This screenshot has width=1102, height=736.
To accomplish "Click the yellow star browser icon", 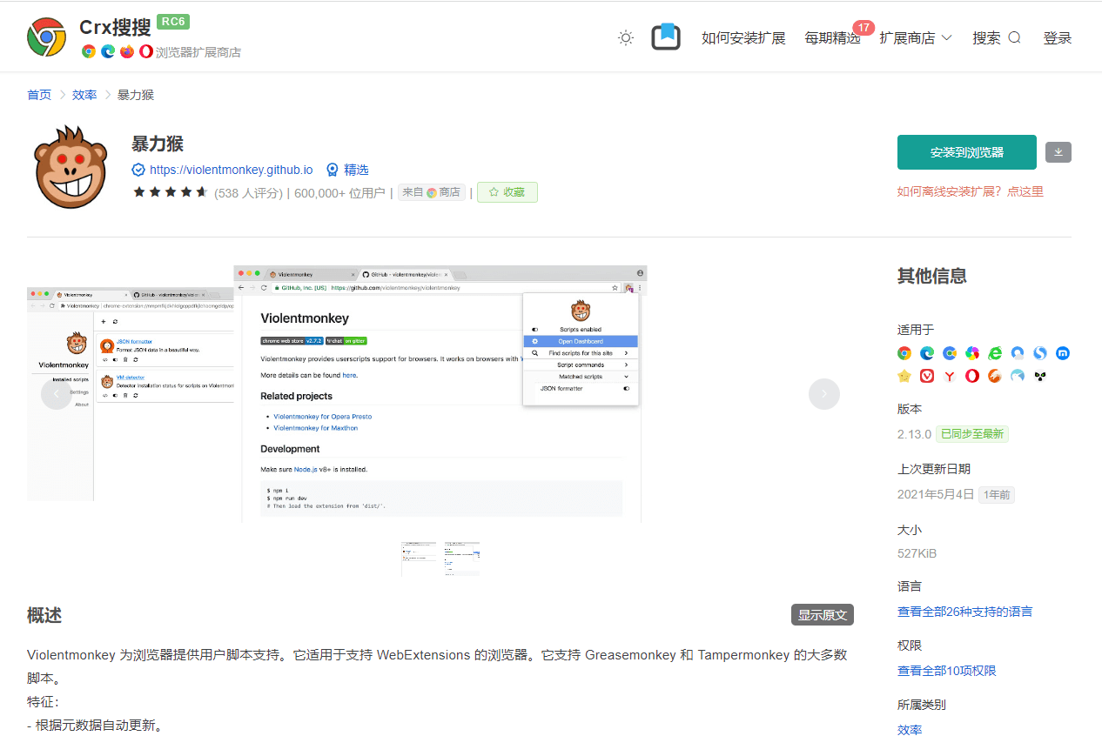I will click(x=904, y=376).
